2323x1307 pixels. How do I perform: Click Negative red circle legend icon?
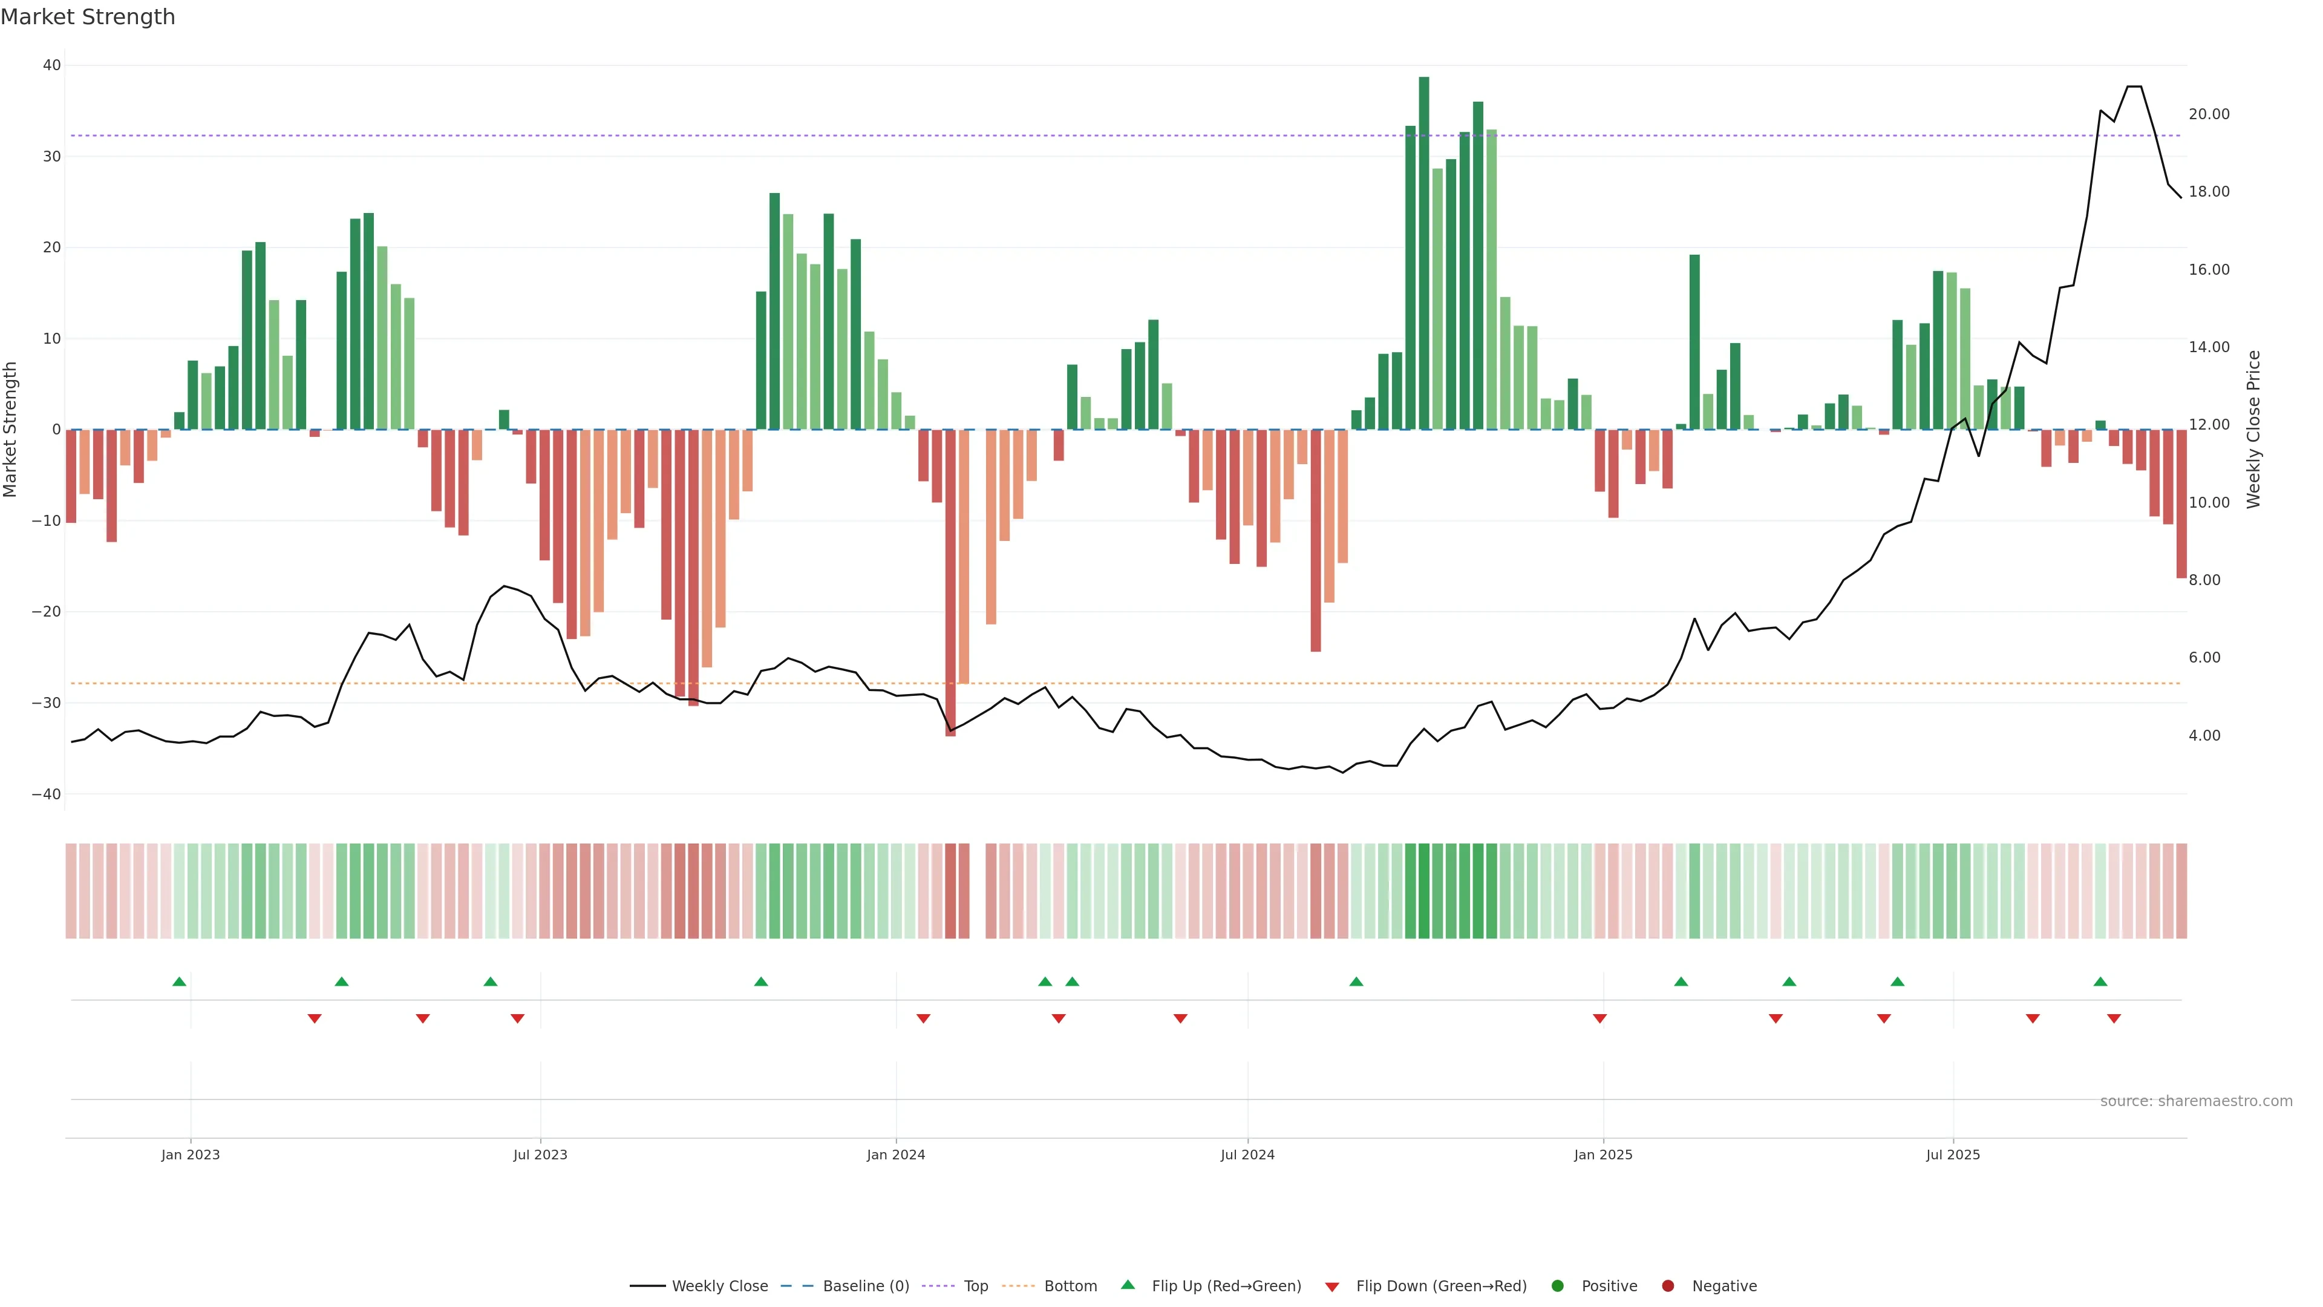point(1667,1286)
